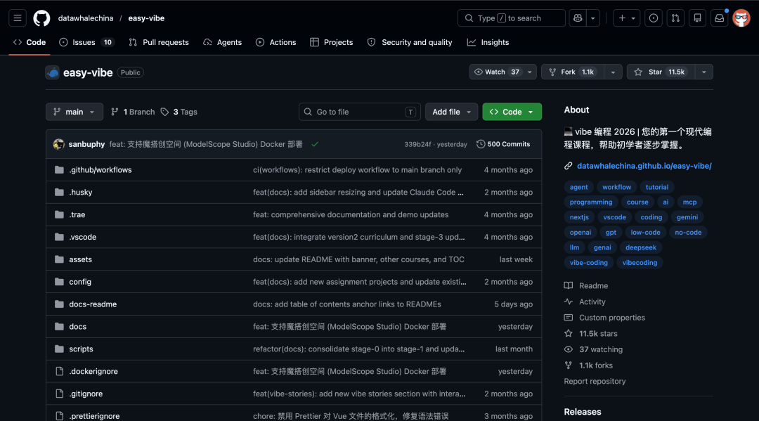Screen dimensions: 759x421
Task: Open the 339b24f commit hash
Action: pos(417,144)
